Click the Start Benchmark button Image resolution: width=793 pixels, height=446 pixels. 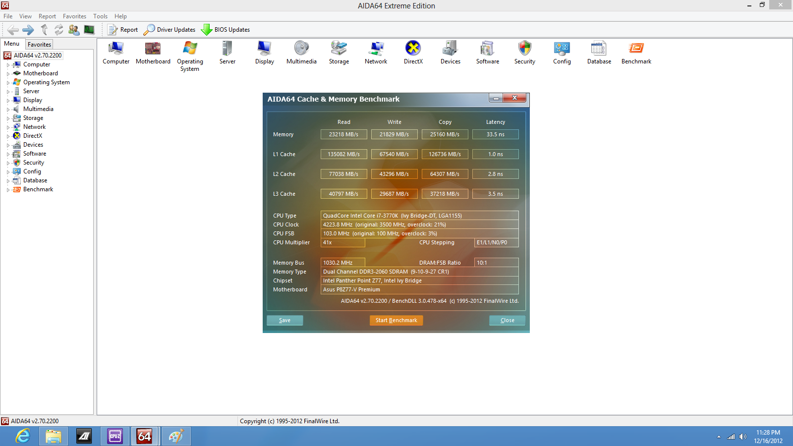(396, 320)
